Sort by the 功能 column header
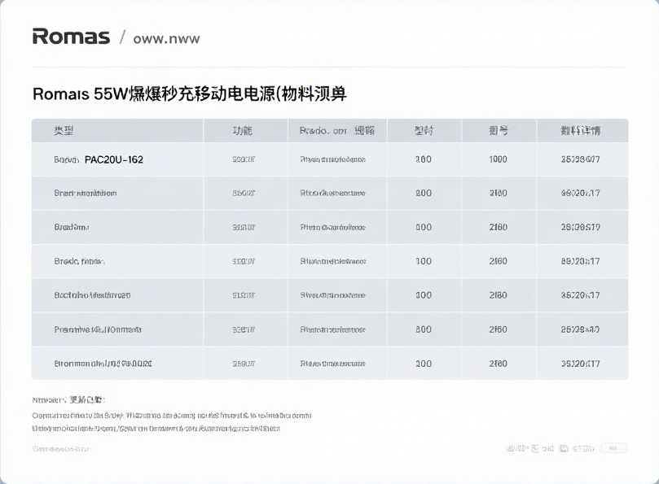659x484 pixels. [x=243, y=130]
